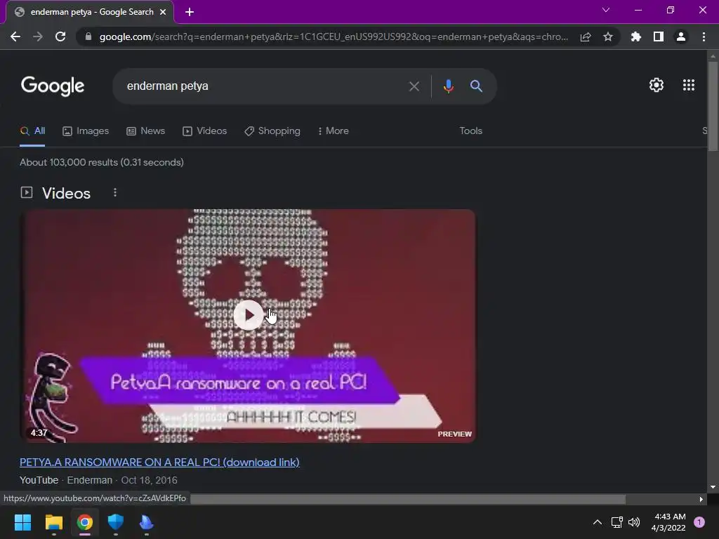719x539 pixels.
Task: Show hidden system tray icons
Action: (x=597, y=522)
